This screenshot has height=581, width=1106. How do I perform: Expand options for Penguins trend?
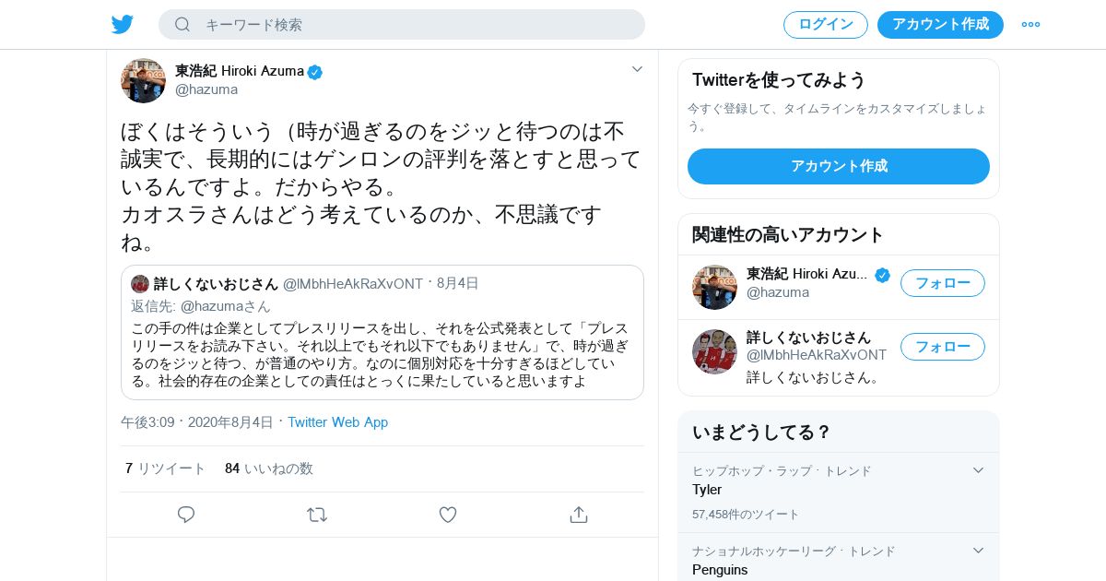point(979,551)
